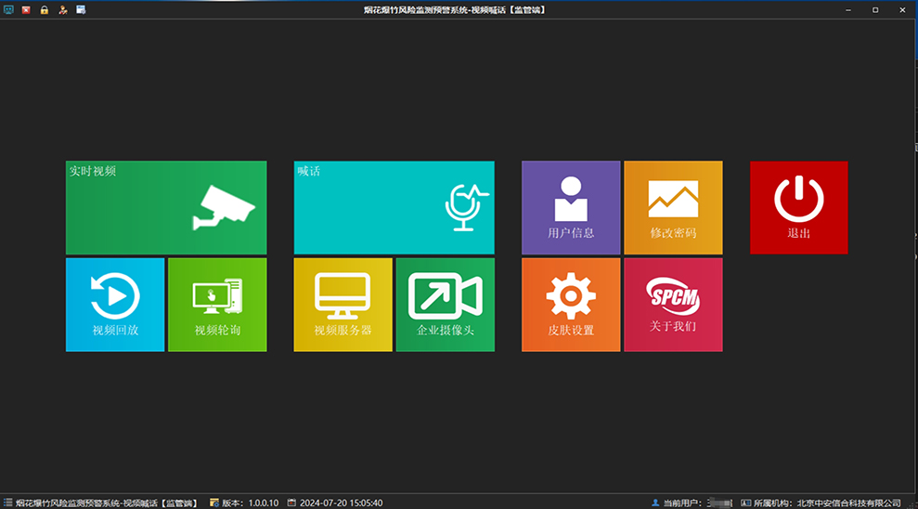Click the 版本 version info in status bar

tap(244, 502)
